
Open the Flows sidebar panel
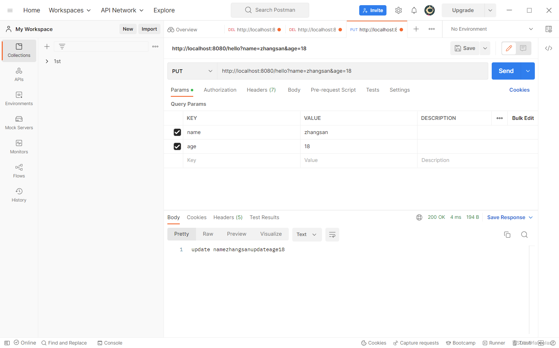pos(19,171)
